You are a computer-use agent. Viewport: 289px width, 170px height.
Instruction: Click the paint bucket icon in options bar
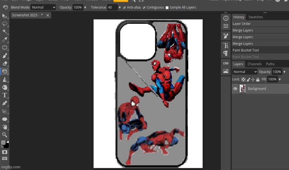coord(5,7)
